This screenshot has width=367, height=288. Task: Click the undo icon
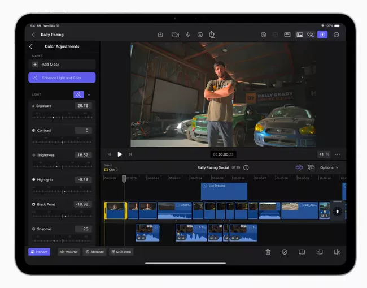[263, 35]
